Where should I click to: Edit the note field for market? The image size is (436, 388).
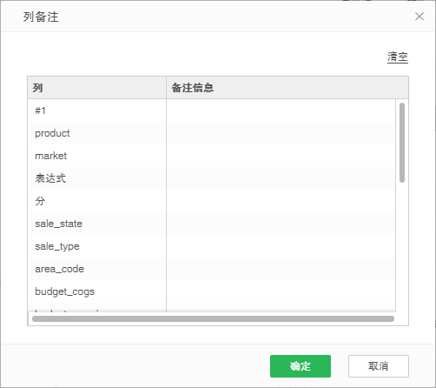pos(281,156)
